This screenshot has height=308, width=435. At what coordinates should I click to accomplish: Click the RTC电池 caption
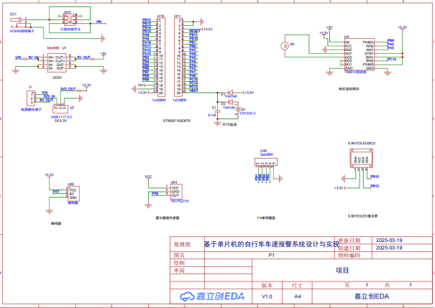[x=229, y=124]
